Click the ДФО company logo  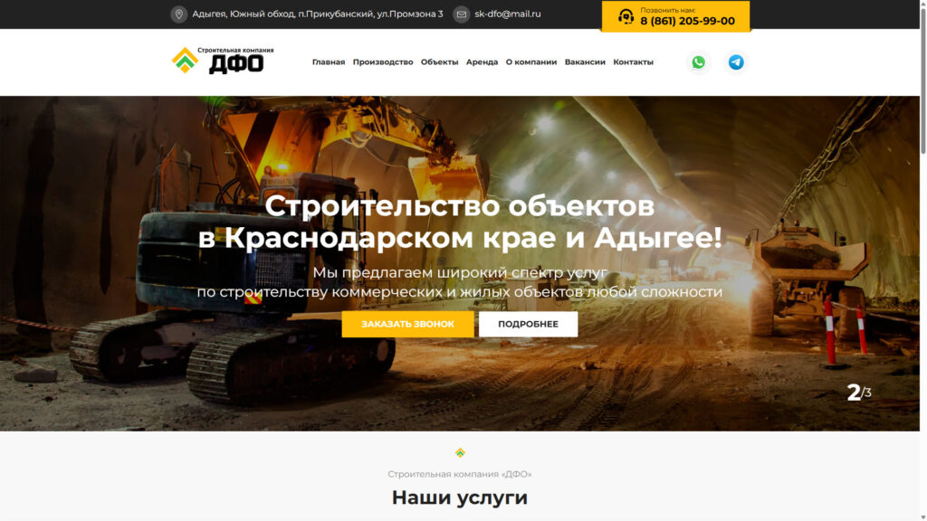[223, 61]
